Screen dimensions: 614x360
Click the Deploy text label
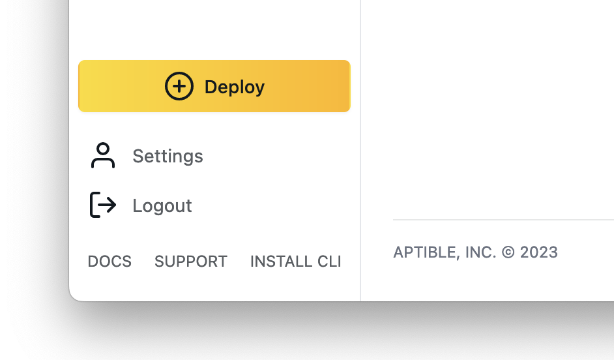tap(235, 87)
